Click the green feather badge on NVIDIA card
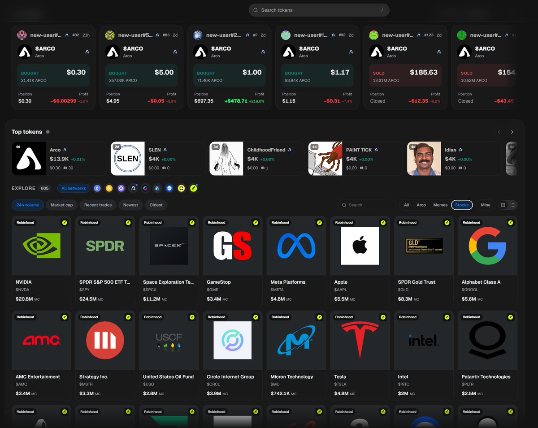The width and height of the screenshot is (538, 428). [x=64, y=222]
